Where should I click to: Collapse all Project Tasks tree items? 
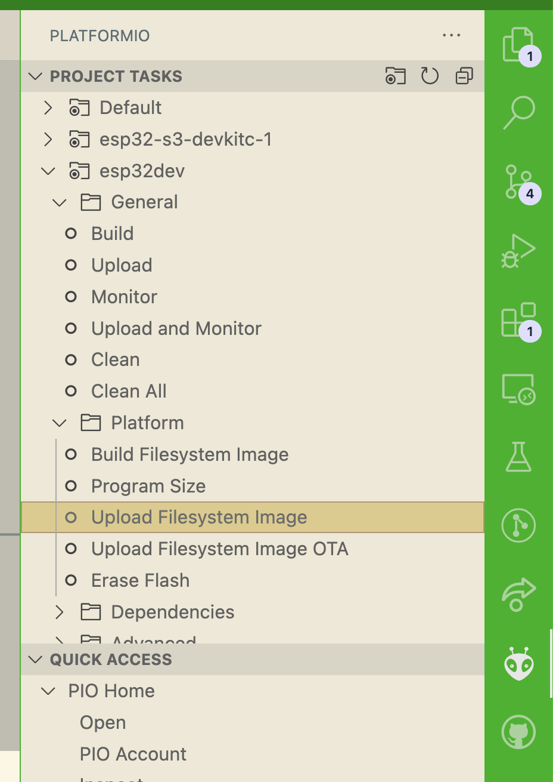pos(464,76)
